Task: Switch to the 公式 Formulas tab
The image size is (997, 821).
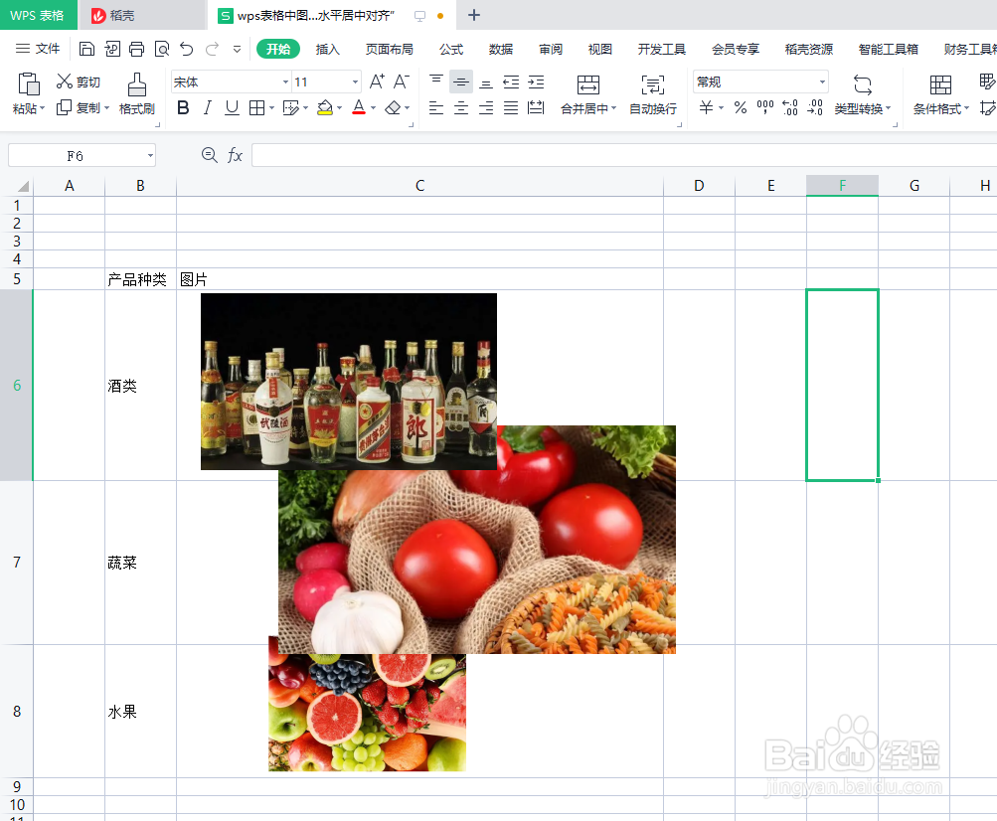Action: [x=451, y=49]
